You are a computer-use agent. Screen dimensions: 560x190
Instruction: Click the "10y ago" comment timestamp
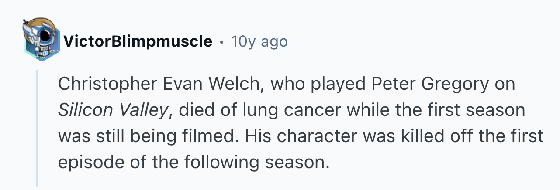(x=259, y=42)
